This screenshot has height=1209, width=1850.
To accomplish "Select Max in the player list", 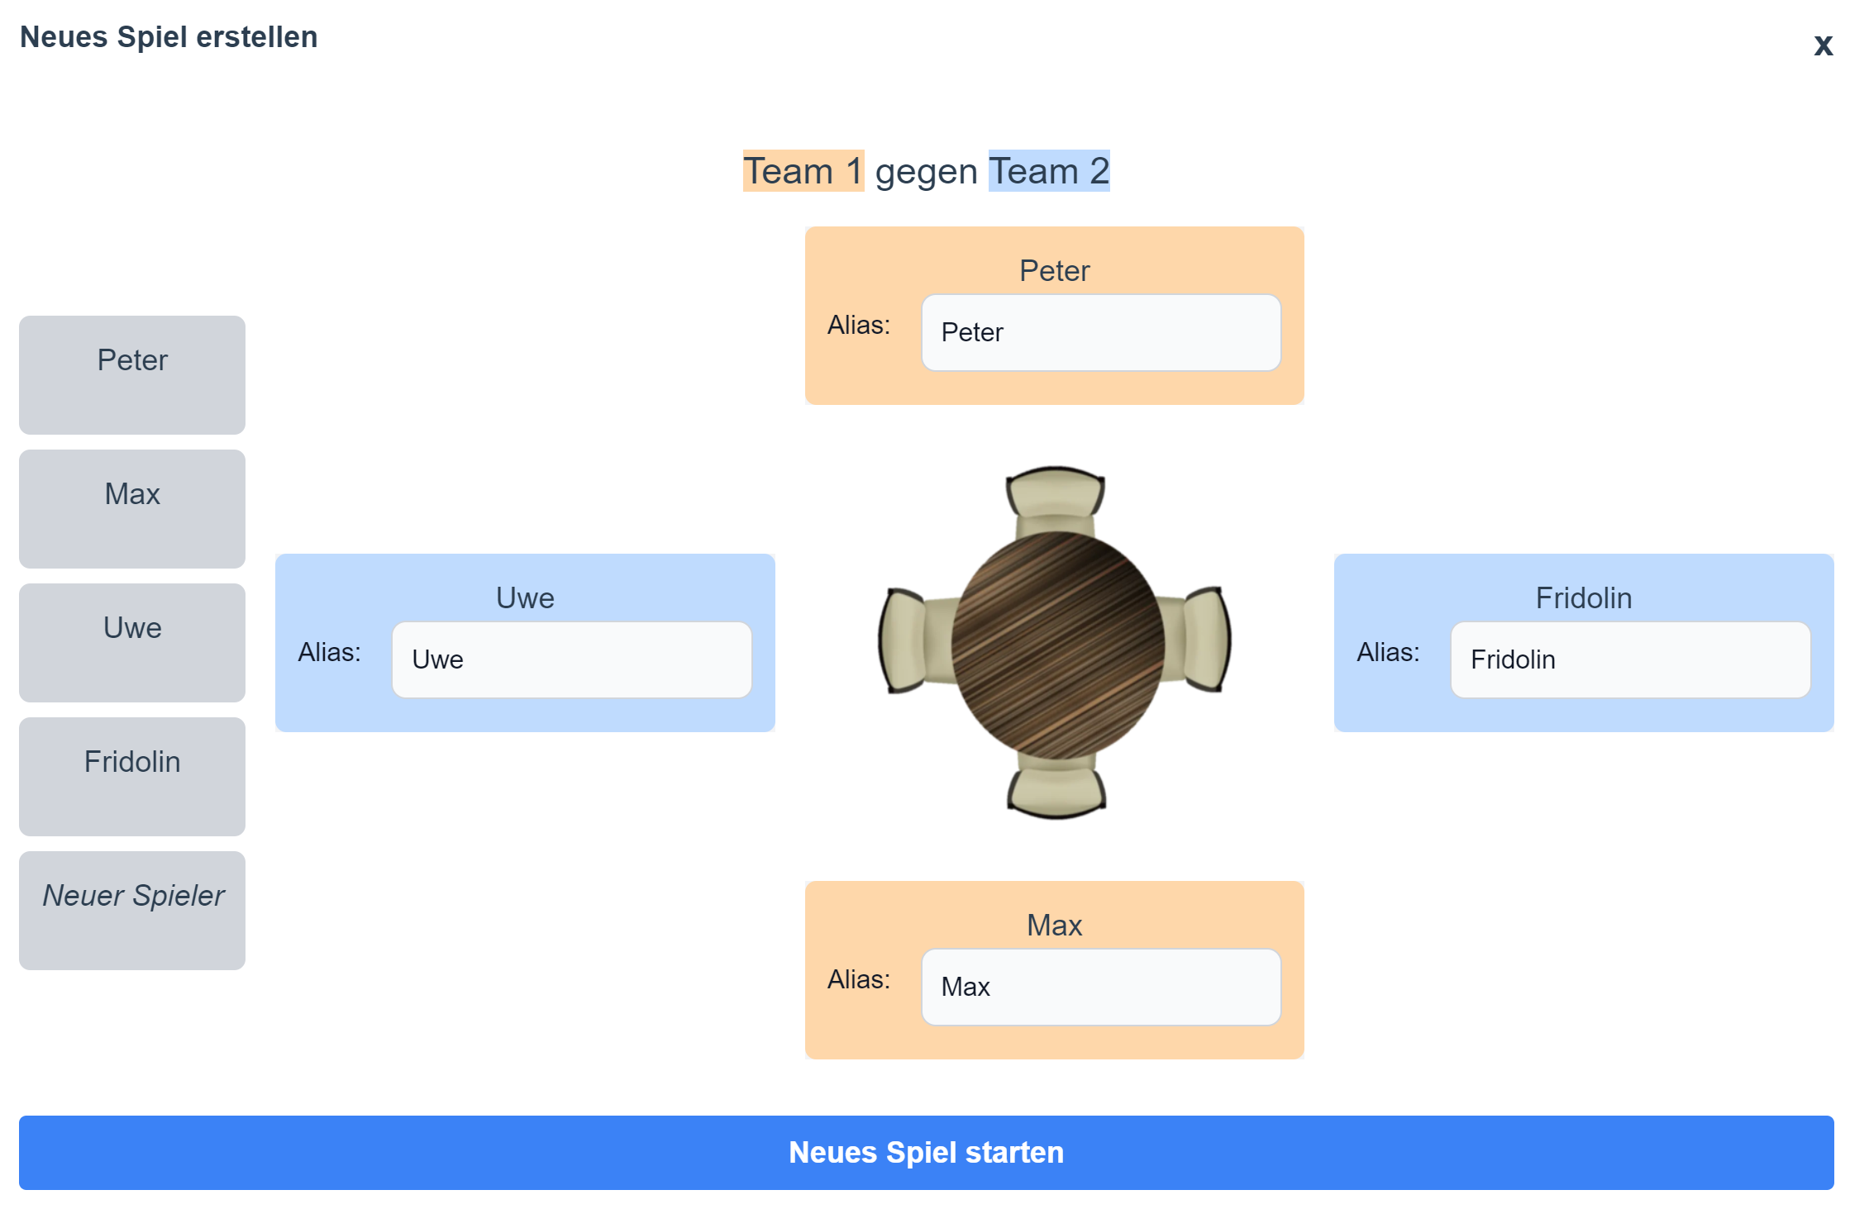I will pos(132,508).
